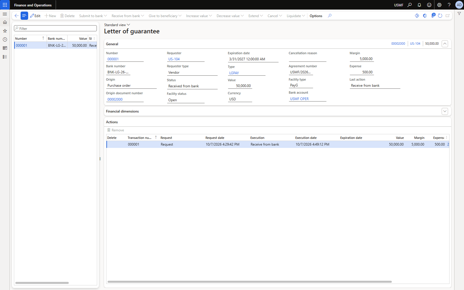Image resolution: width=464 pixels, height=290 pixels.
Task: Open the attachments paperclip icon
Action: tap(433, 16)
